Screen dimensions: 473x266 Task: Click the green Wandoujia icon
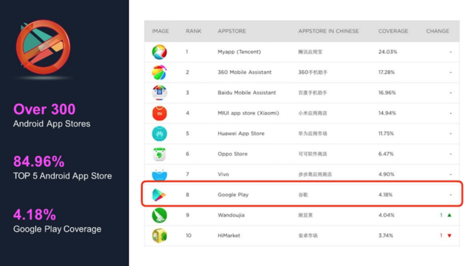(159, 215)
